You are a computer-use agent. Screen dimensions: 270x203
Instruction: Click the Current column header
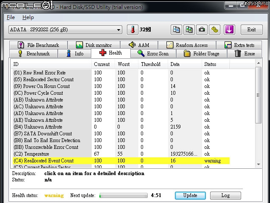click(x=103, y=64)
